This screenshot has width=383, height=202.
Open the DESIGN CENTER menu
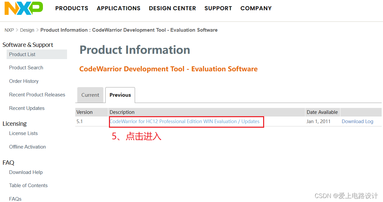[172, 8]
